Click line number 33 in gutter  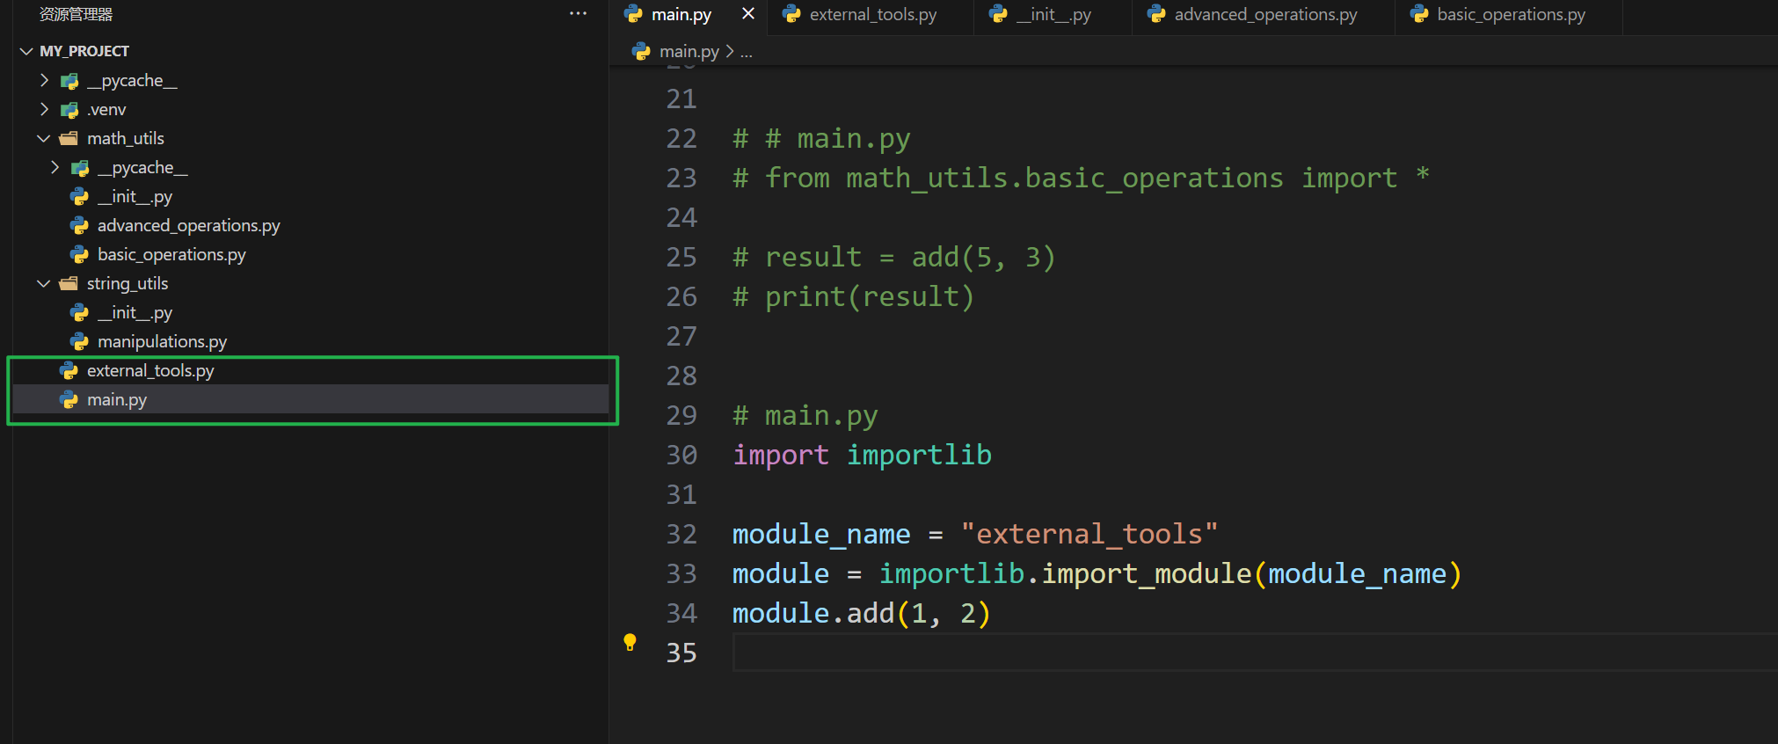(x=681, y=574)
